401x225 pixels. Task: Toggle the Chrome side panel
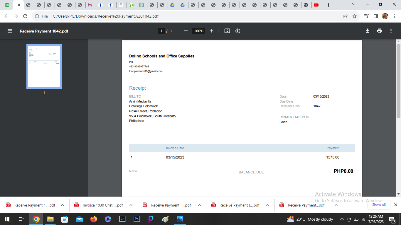(375, 16)
